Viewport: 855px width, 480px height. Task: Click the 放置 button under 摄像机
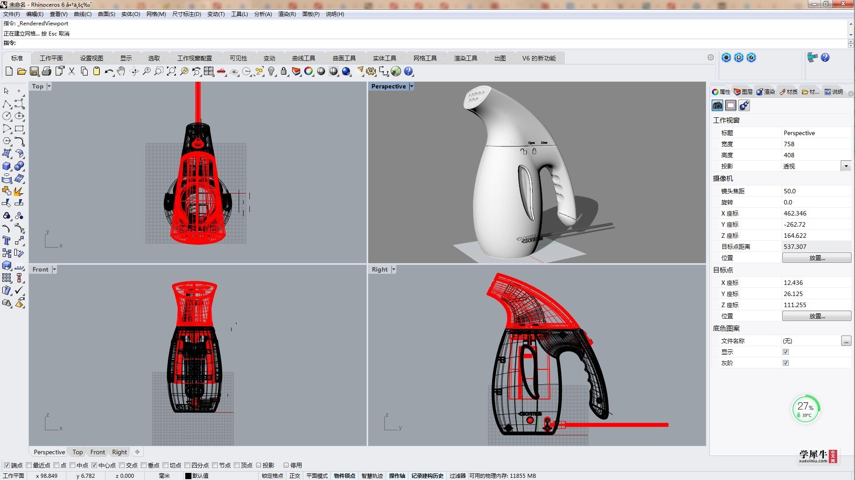coord(817,258)
